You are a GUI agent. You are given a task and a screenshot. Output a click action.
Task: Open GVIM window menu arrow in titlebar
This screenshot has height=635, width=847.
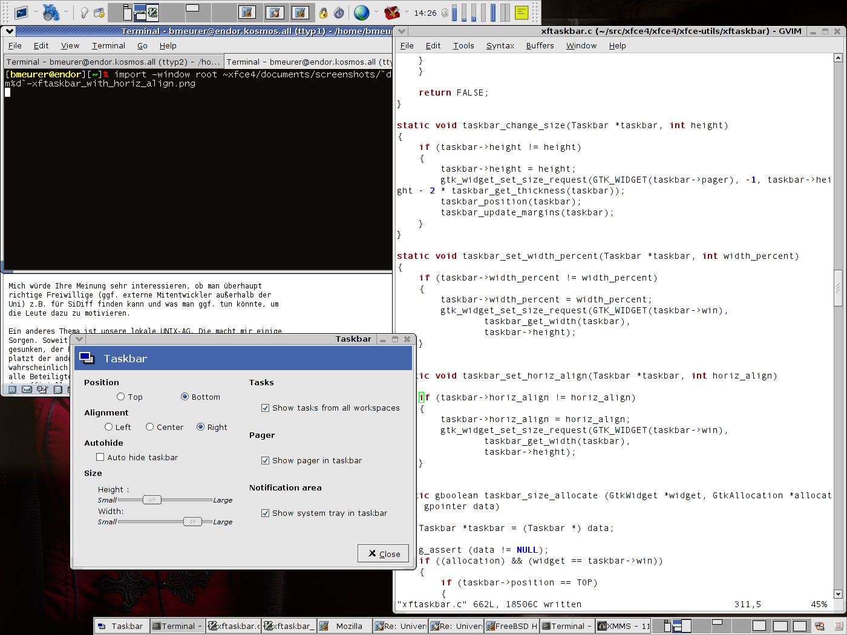402,31
